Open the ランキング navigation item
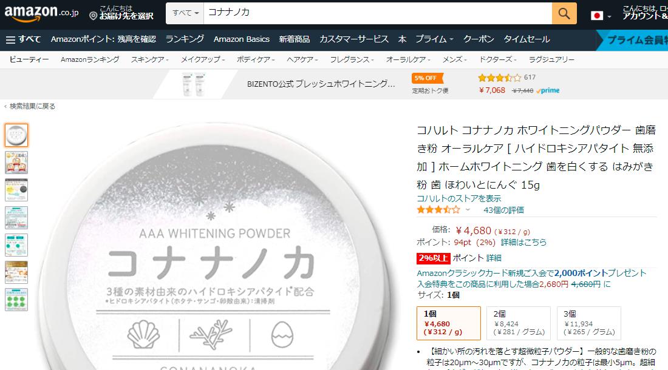The image size is (668, 370). coord(185,39)
